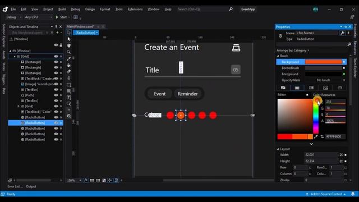Viewport: 359px width, 202px height.
Task: Select the Grid layout panel tool
Action: (68, 91)
